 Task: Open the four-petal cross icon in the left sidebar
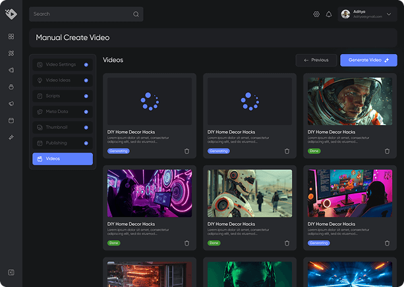click(x=11, y=53)
